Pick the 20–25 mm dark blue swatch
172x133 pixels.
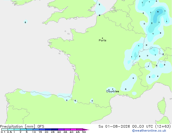click(x=49, y=129)
